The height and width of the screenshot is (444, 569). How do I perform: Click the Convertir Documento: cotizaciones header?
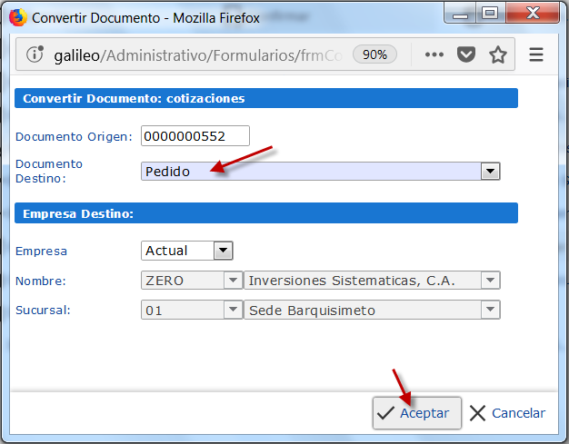point(266,98)
